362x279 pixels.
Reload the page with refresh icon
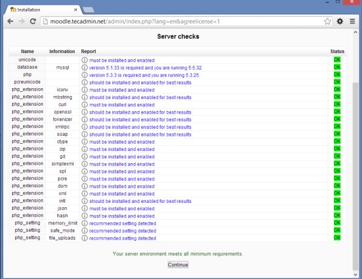tap(33, 21)
